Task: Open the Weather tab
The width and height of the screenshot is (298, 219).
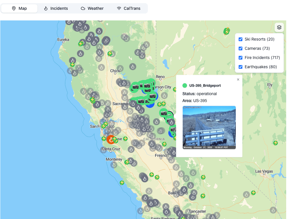Action: (x=92, y=8)
